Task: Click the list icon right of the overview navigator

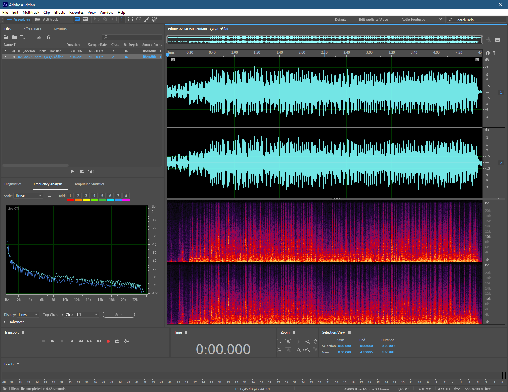Action: point(498,39)
